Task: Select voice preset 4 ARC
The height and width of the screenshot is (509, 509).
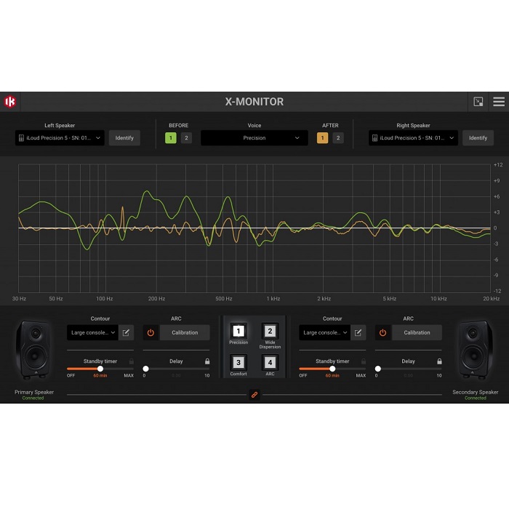Action: click(x=270, y=362)
